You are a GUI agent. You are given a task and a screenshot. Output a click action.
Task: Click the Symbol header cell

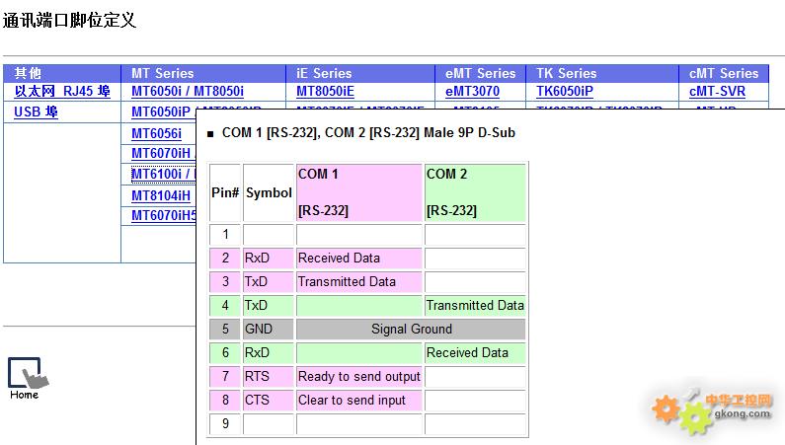click(269, 192)
